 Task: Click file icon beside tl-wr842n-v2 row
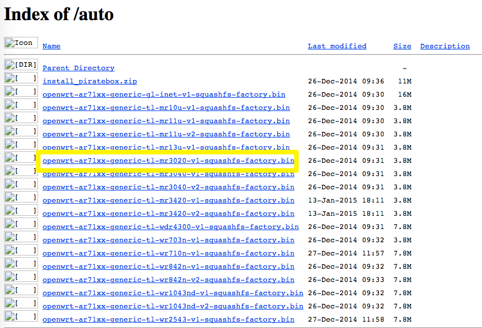coord(21,276)
